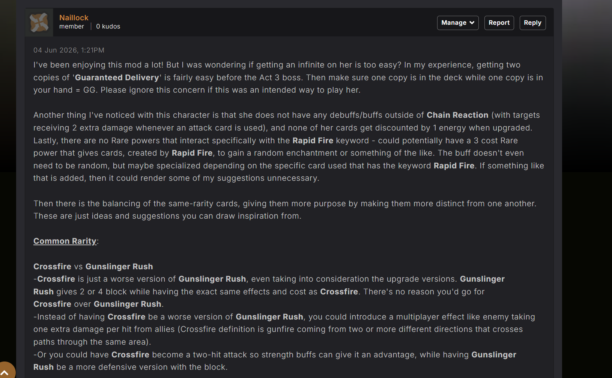Screen dimensions: 612x378
Task: Select the chevron arrow inside the Manage button
Action: [472, 23]
